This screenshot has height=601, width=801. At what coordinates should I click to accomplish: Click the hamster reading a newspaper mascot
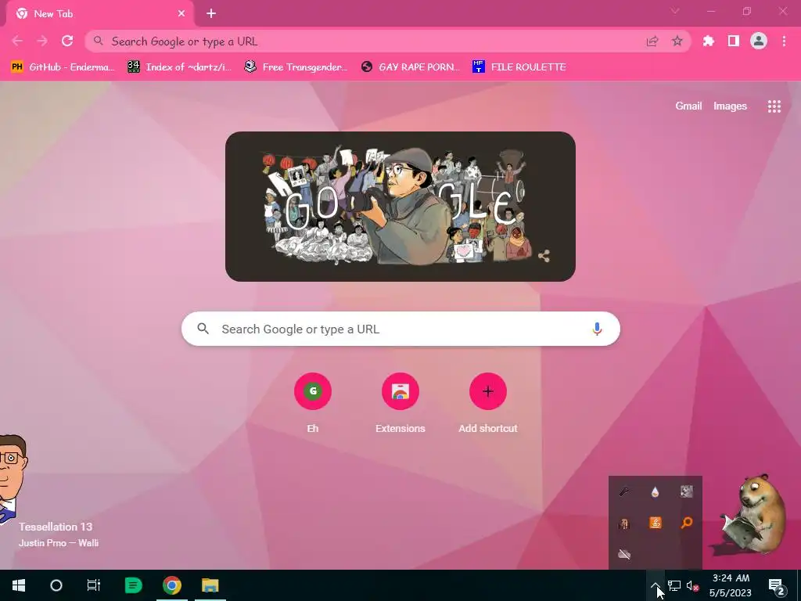(x=753, y=514)
